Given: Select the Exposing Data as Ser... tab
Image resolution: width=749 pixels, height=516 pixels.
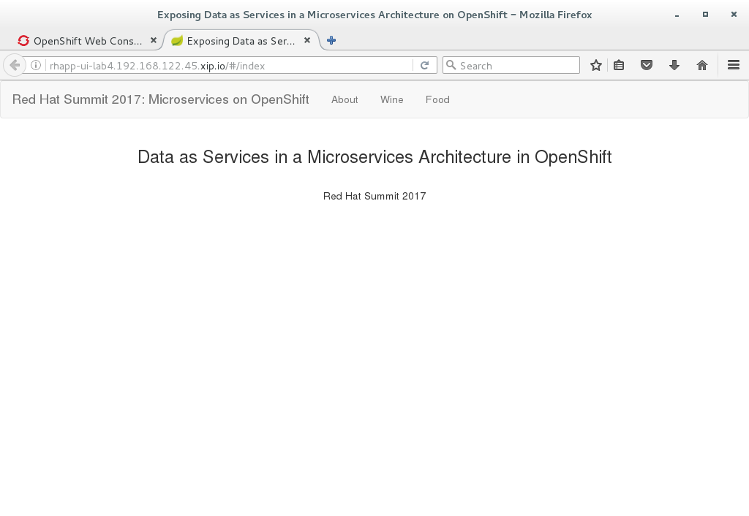Looking at the screenshot, I should pyautogui.click(x=241, y=41).
